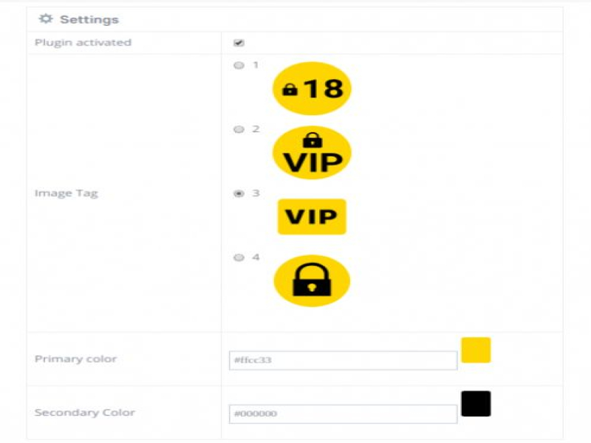Click the Secondary Color hex input
This screenshot has height=443, width=591.
pyautogui.click(x=343, y=414)
